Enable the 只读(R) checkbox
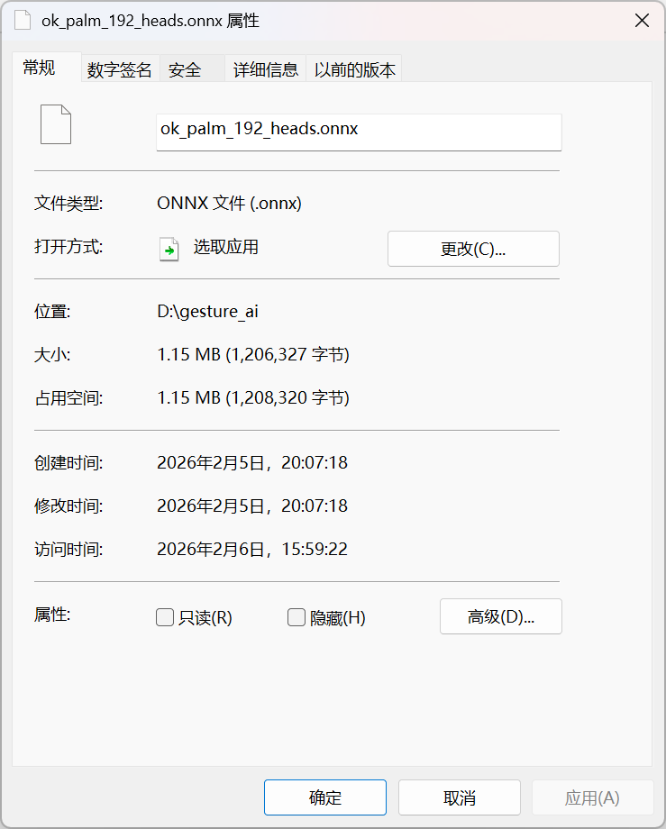This screenshot has height=829, width=666. coord(165,617)
